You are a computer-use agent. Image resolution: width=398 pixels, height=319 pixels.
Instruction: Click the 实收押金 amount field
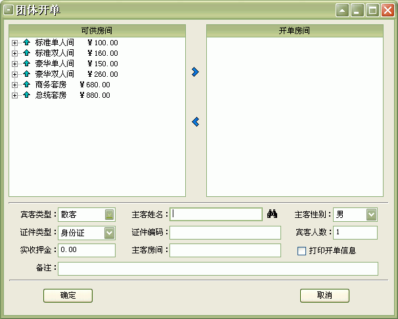87,250
